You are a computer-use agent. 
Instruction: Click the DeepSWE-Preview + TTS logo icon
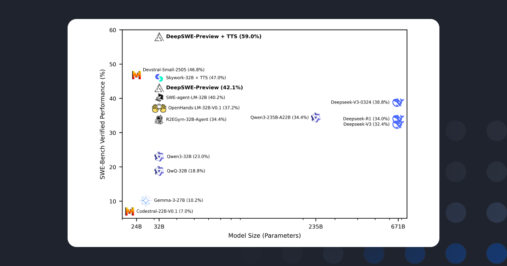(159, 37)
